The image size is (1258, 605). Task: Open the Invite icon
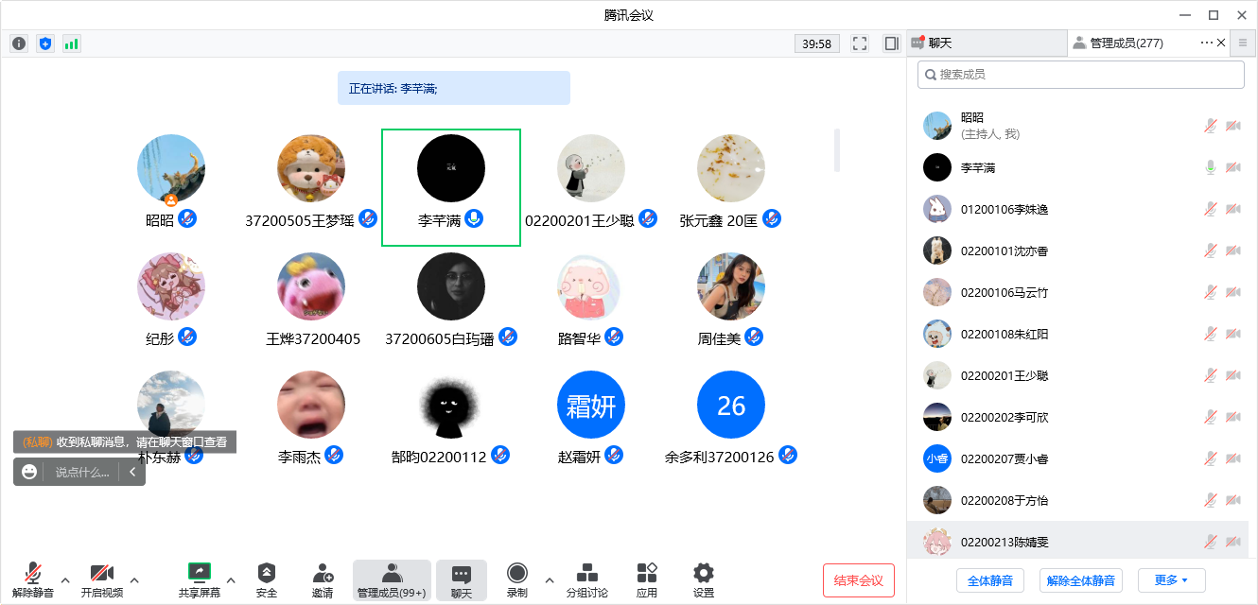(323, 580)
